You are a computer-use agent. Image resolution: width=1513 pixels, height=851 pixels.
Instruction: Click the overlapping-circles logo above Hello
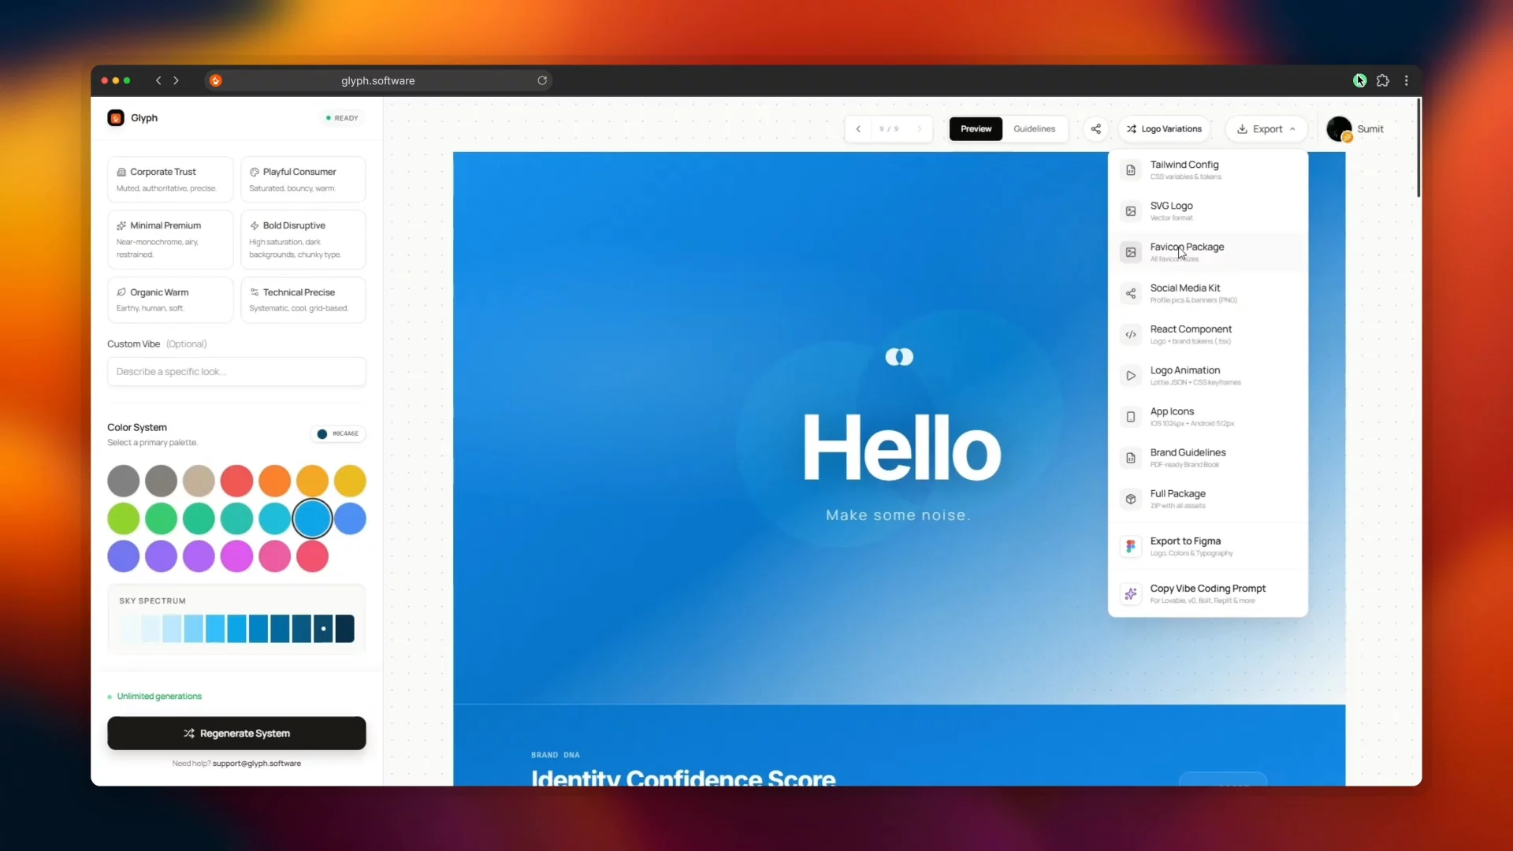[x=899, y=357]
